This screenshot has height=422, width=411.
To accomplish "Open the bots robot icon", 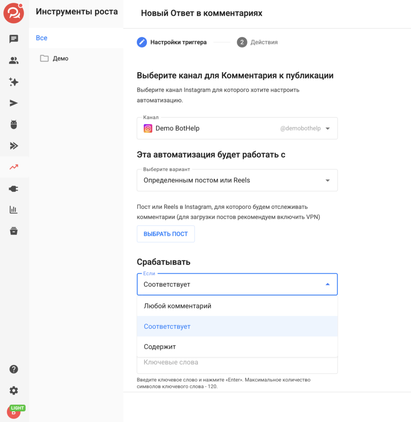I will (x=14, y=124).
